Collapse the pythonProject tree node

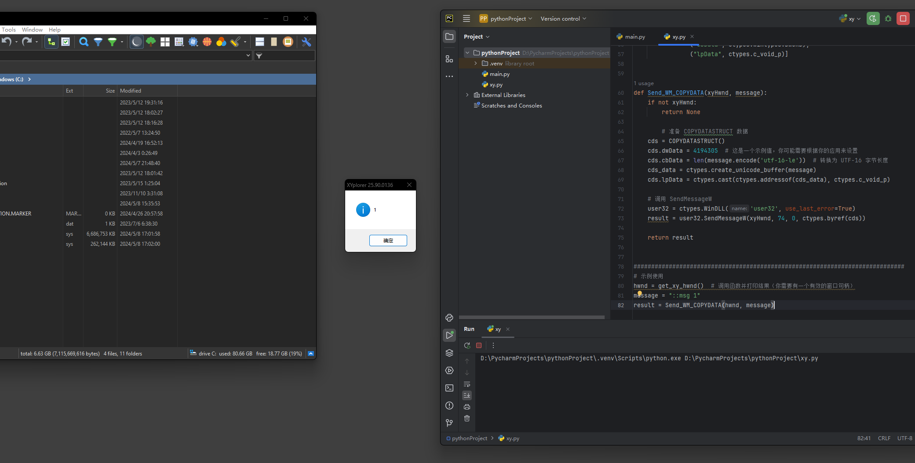coord(467,53)
